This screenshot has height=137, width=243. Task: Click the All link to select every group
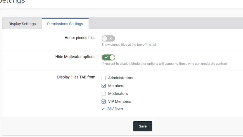coord(110,108)
